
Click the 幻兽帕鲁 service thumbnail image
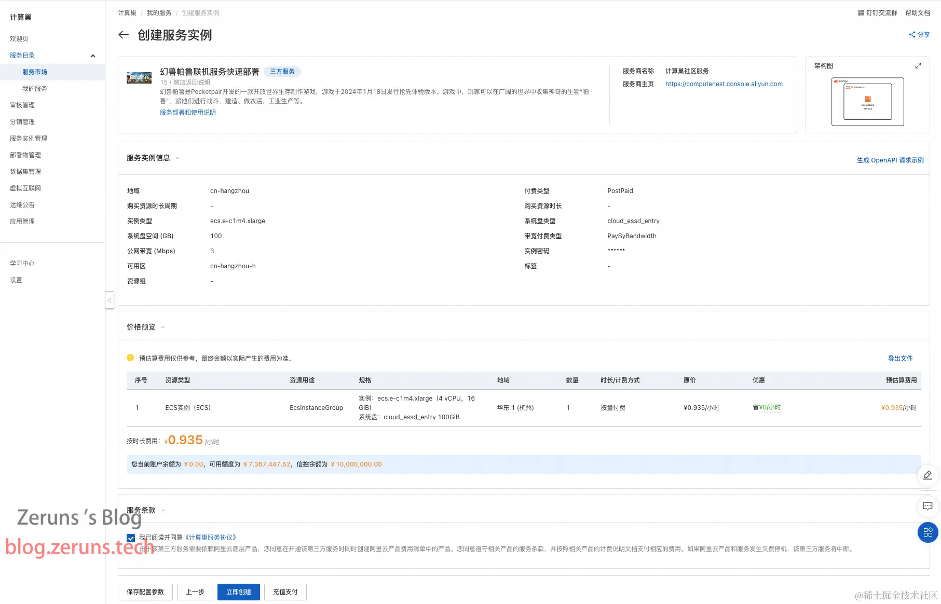pyautogui.click(x=139, y=78)
